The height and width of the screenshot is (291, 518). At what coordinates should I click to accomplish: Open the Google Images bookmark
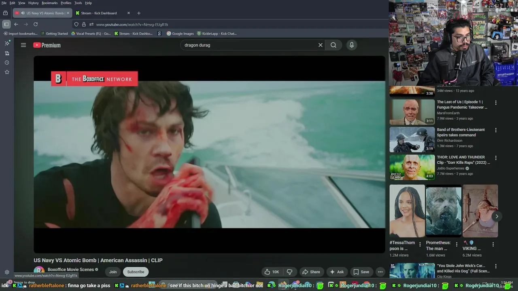tap(180, 34)
